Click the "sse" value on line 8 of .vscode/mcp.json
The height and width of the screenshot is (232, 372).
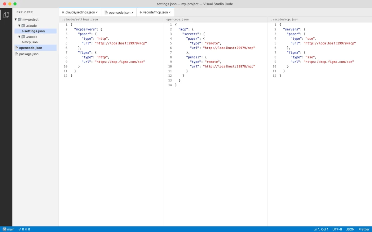pos(310,57)
